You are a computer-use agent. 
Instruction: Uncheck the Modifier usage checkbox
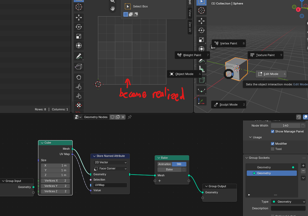pos(272,144)
